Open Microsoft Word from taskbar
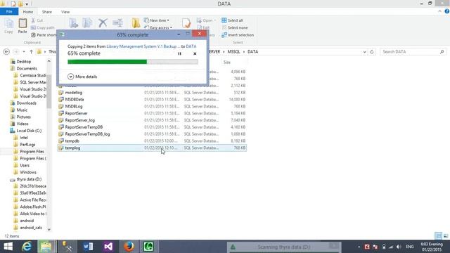 coord(88,247)
